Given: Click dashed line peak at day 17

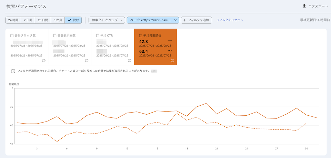Looking at the screenshot, I should (x=177, y=113).
